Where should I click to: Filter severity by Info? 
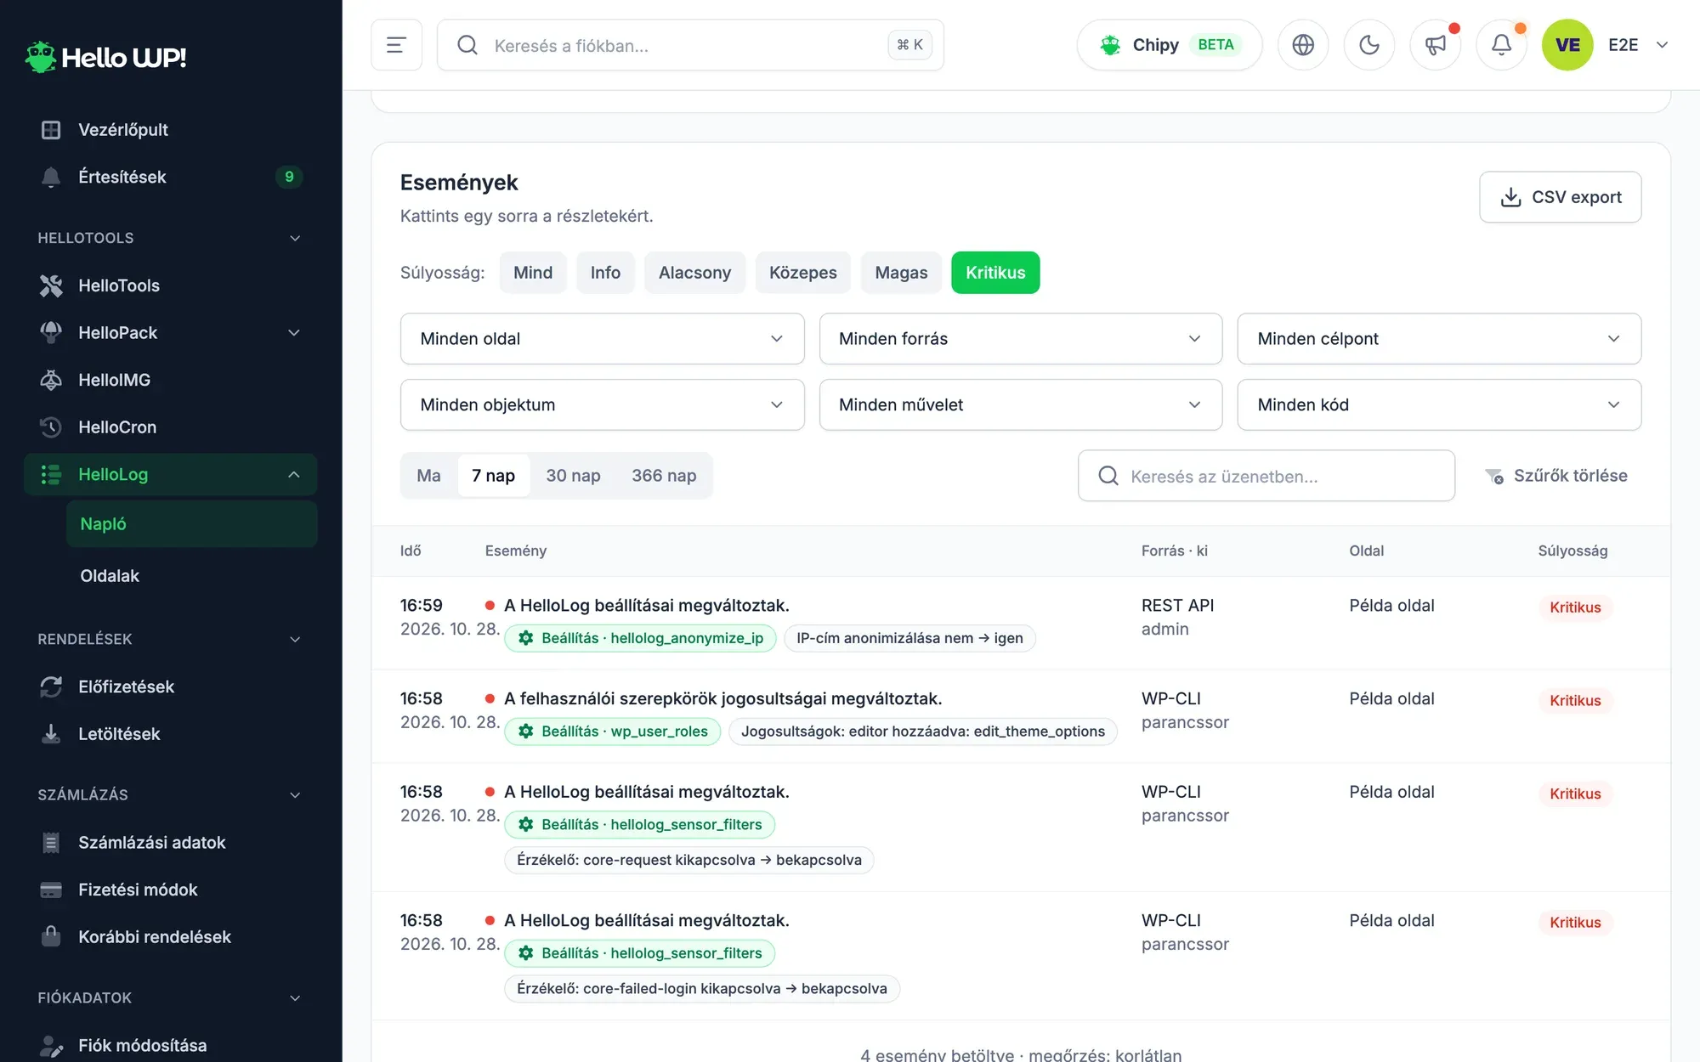[x=605, y=273]
